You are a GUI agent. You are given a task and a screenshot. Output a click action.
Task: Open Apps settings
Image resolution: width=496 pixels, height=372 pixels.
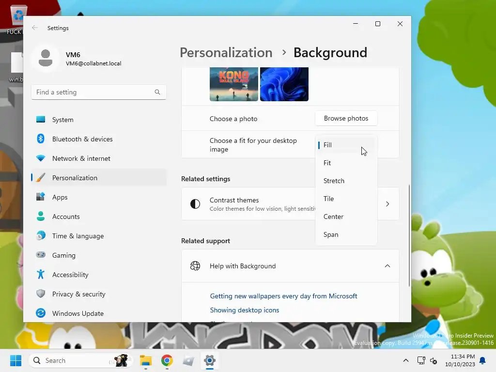pyautogui.click(x=99, y=197)
